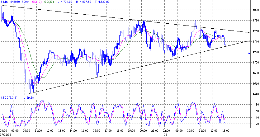Viewport: 260px width, 137px height.
Task: Click the 17/12/08 date label
Action: [x=6, y=134]
